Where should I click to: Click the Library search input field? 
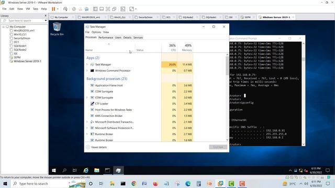pyautogui.click(x=24, y=20)
